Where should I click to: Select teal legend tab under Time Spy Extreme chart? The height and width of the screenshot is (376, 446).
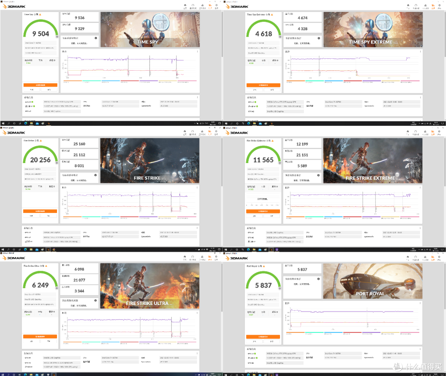tap(315, 81)
